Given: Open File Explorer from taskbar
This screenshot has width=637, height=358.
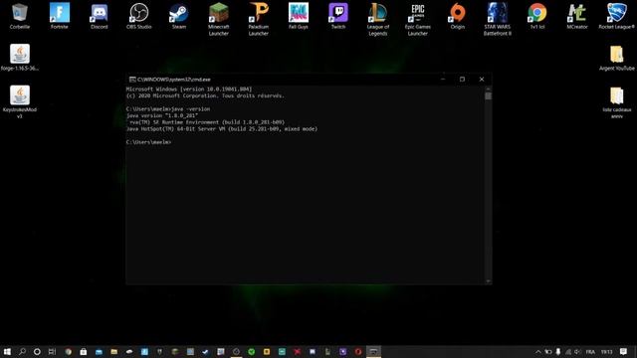Looking at the screenshot, I should pyautogui.click(x=114, y=351).
